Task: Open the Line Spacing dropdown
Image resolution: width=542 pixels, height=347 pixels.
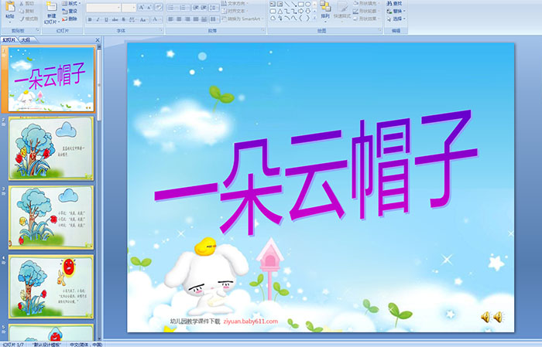Action: point(214,8)
